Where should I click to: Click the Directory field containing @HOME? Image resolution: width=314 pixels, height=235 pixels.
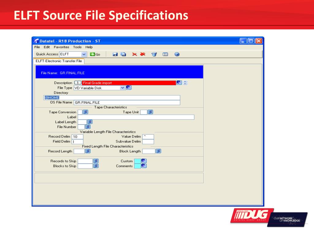tap(112, 98)
